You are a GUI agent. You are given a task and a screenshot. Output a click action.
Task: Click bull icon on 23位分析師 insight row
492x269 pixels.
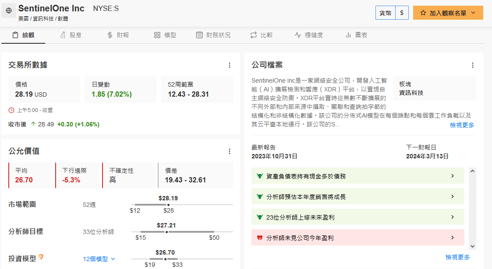(x=259, y=217)
